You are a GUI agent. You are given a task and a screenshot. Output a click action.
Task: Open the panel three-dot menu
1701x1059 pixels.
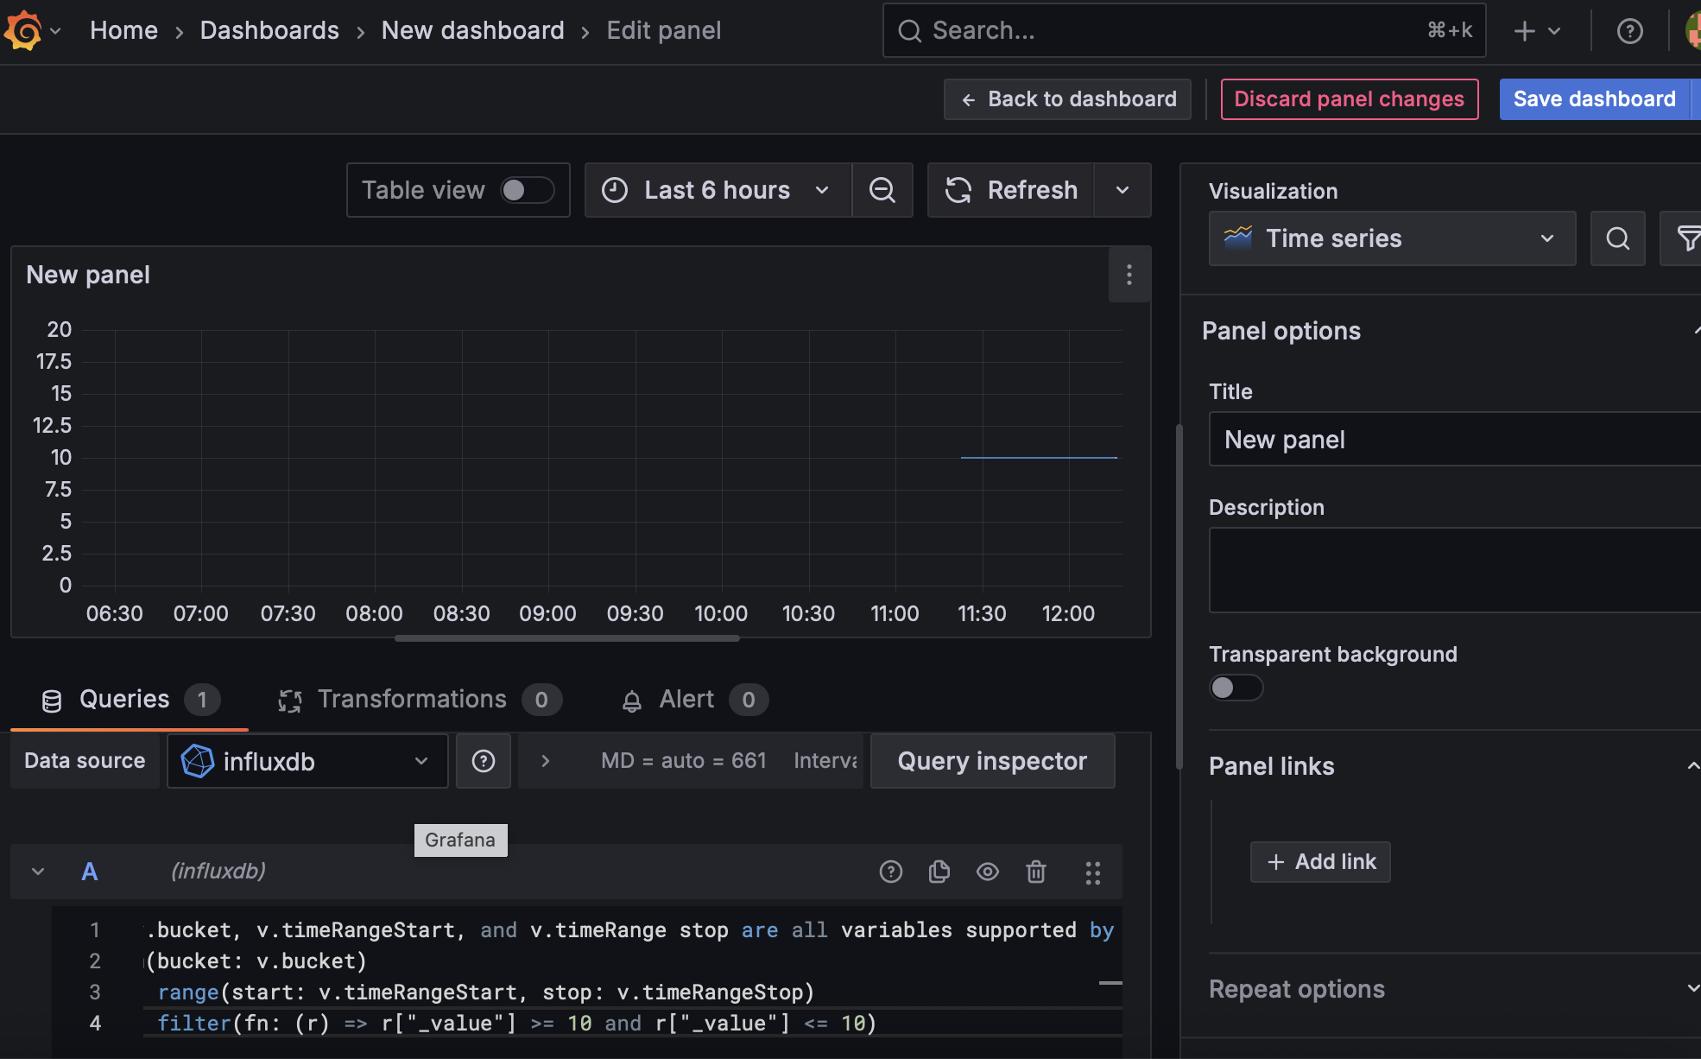tap(1129, 276)
